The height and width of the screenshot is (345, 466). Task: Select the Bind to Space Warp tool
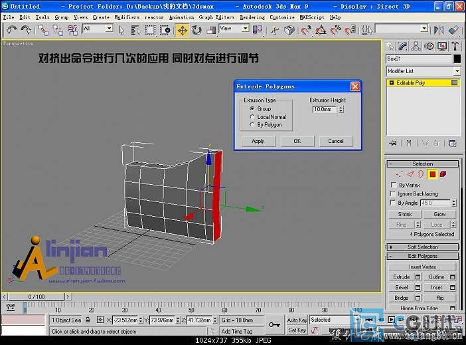click(72, 30)
